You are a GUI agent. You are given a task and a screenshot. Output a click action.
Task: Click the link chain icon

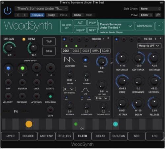pyautogui.click(x=158, y=15)
